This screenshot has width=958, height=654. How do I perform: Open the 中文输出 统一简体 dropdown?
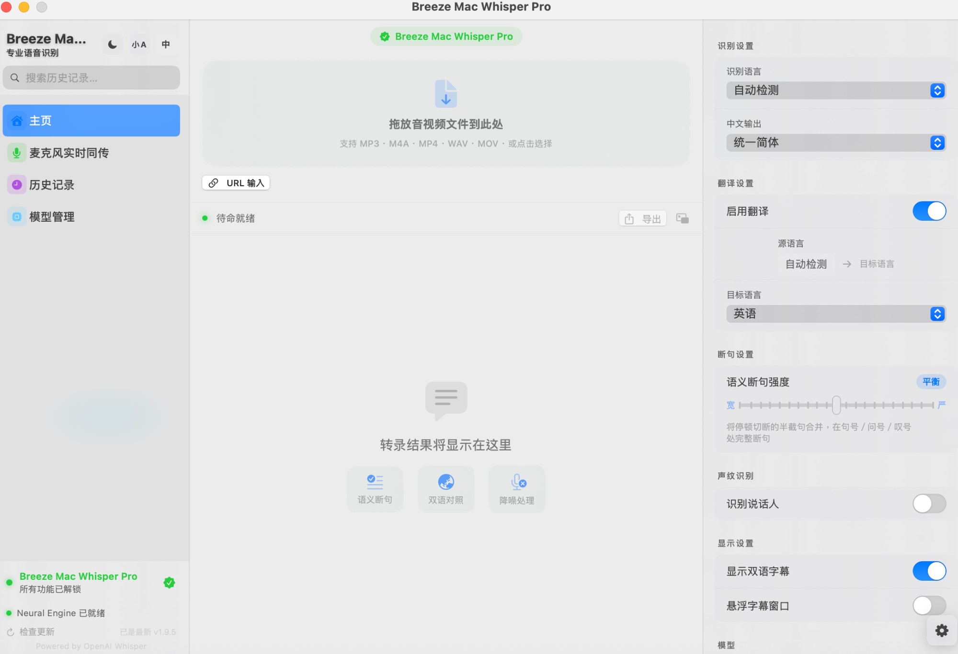[x=836, y=142]
